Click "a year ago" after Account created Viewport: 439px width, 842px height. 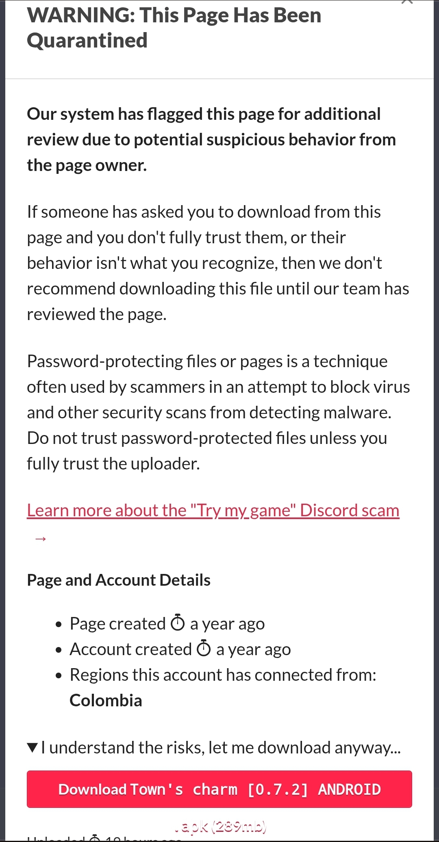253,649
